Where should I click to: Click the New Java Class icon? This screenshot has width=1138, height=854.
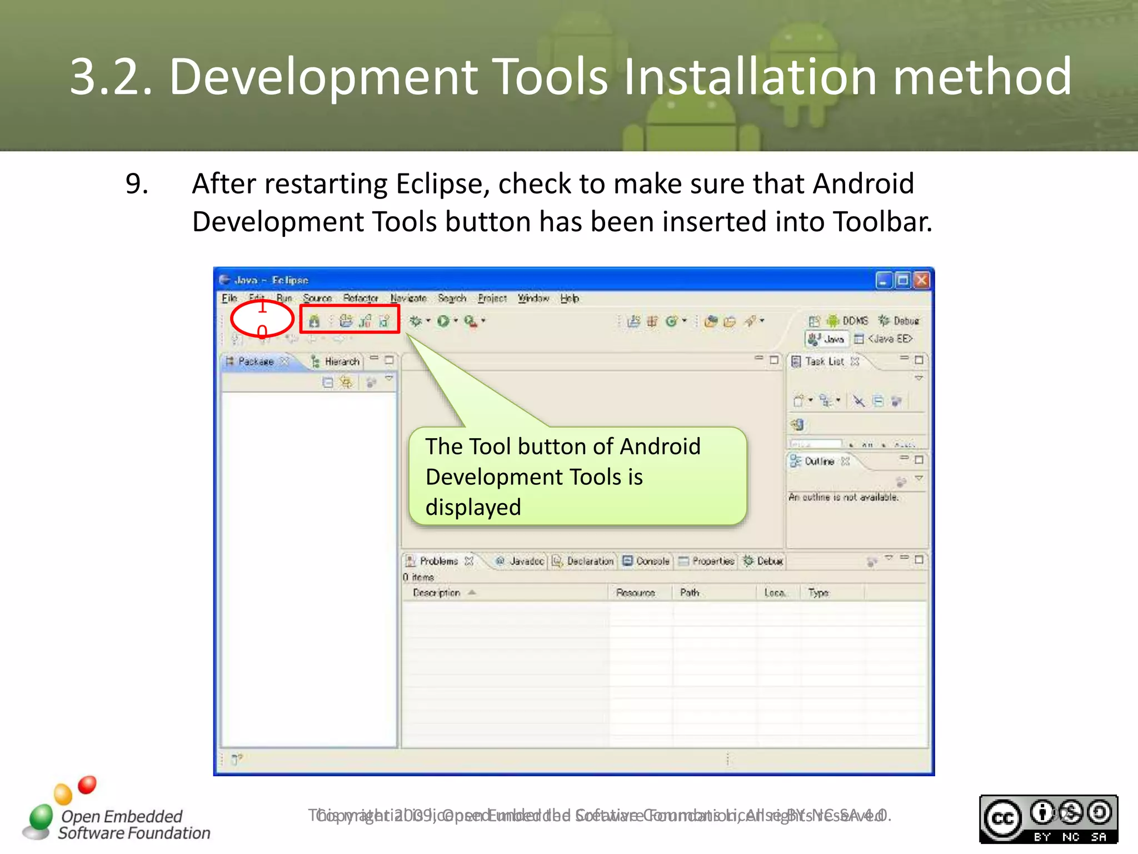tap(671, 321)
